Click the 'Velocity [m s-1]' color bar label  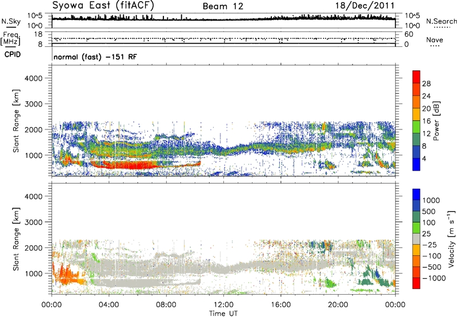(x=451, y=239)
